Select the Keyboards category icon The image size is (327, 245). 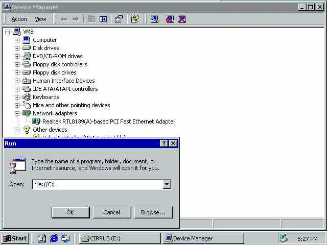click(x=27, y=97)
